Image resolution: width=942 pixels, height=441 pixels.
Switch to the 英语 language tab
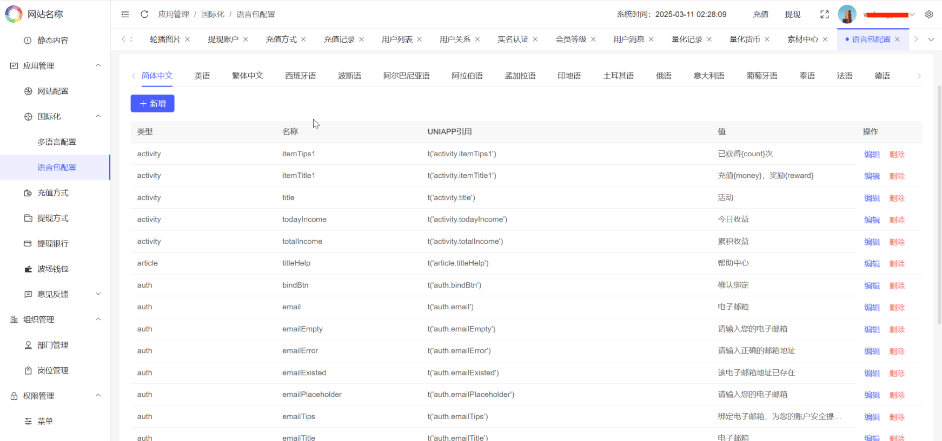point(202,76)
